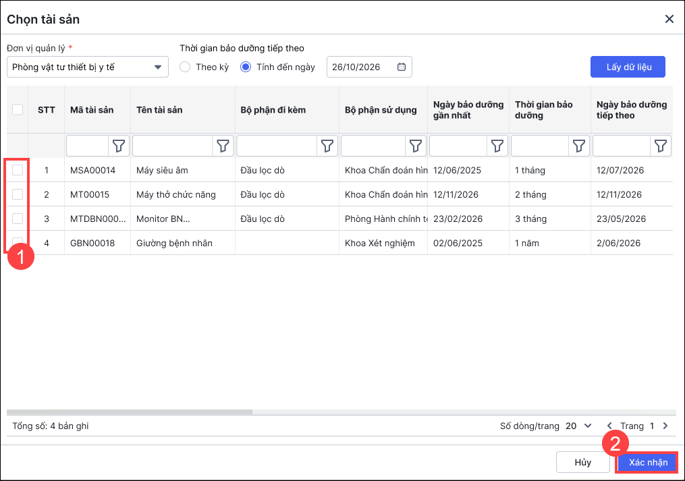Select checkbox for Giường bệnh nhân row
Viewport: 685px width, 481px height.
point(18,243)
